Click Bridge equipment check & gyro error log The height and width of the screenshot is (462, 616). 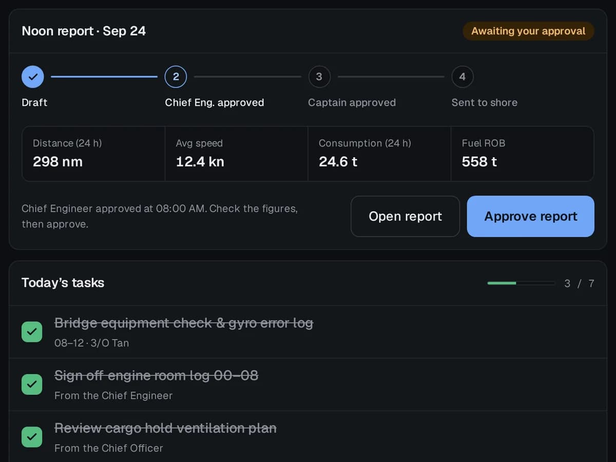184,323
